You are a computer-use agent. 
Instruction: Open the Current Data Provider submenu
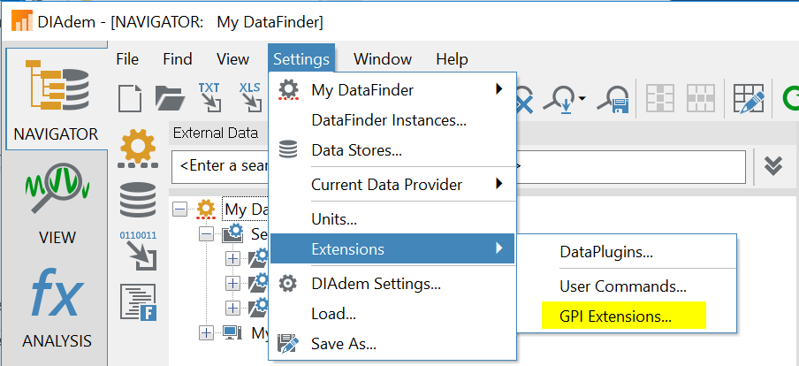click(392, 184)
